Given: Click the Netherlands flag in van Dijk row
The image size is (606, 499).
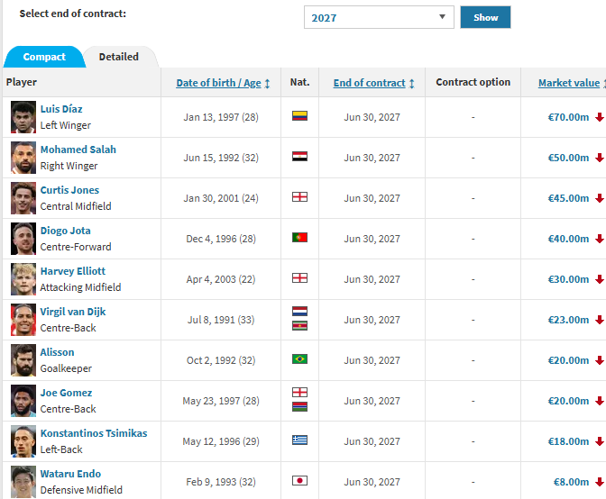Looking at the screenshot, I should click(x=299, y=311).
